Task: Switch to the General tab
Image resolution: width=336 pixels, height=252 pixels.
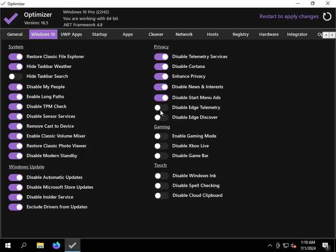Action: pyautogui.click(x=15, y=34)
